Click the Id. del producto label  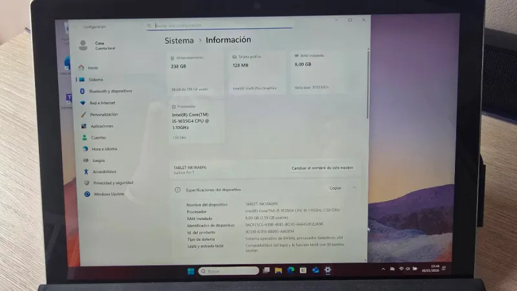coord(201,232)
